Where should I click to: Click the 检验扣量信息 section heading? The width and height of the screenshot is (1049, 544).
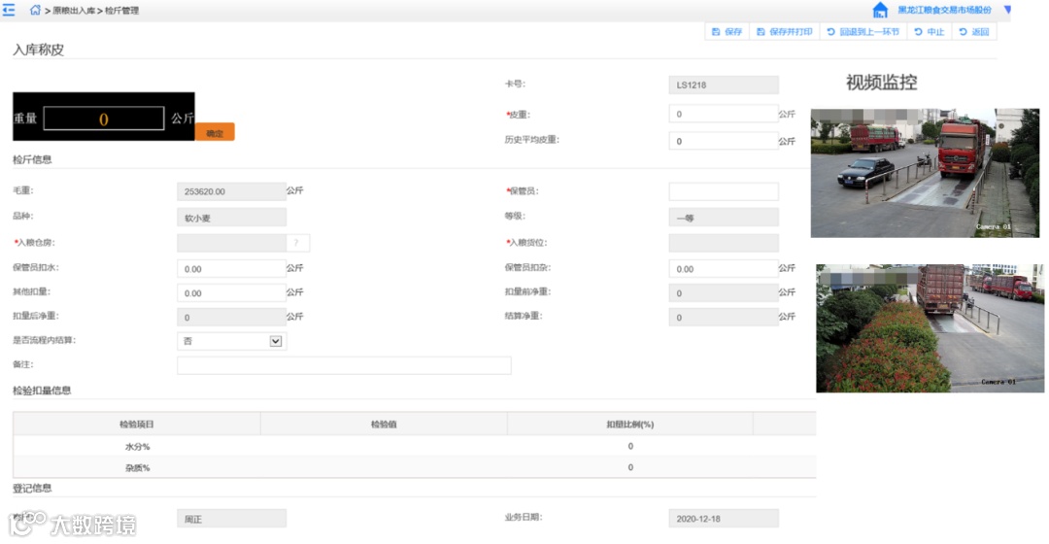[42, 391]
